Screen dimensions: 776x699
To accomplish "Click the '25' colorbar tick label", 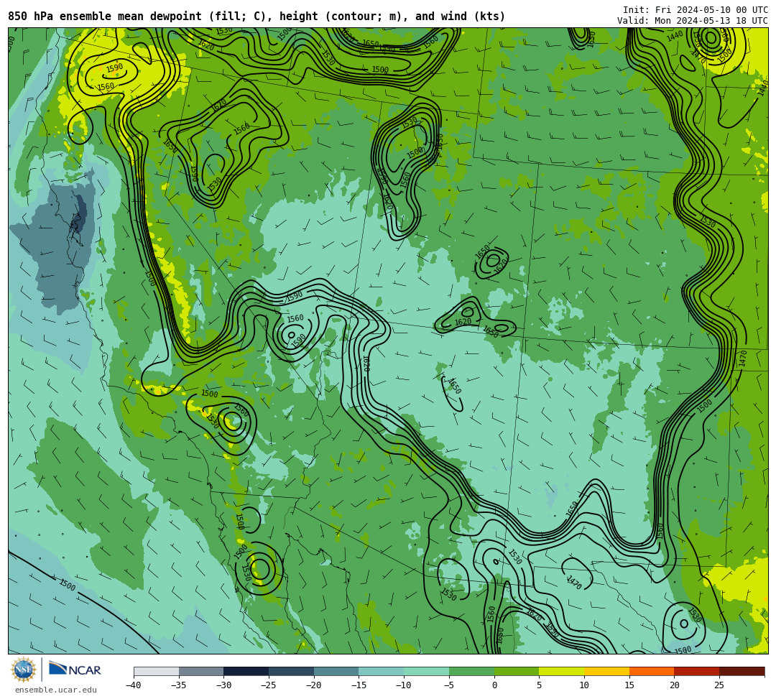I will click(719, 685).
